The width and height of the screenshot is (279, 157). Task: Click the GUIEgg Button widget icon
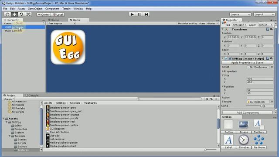(x=228, y=124)
